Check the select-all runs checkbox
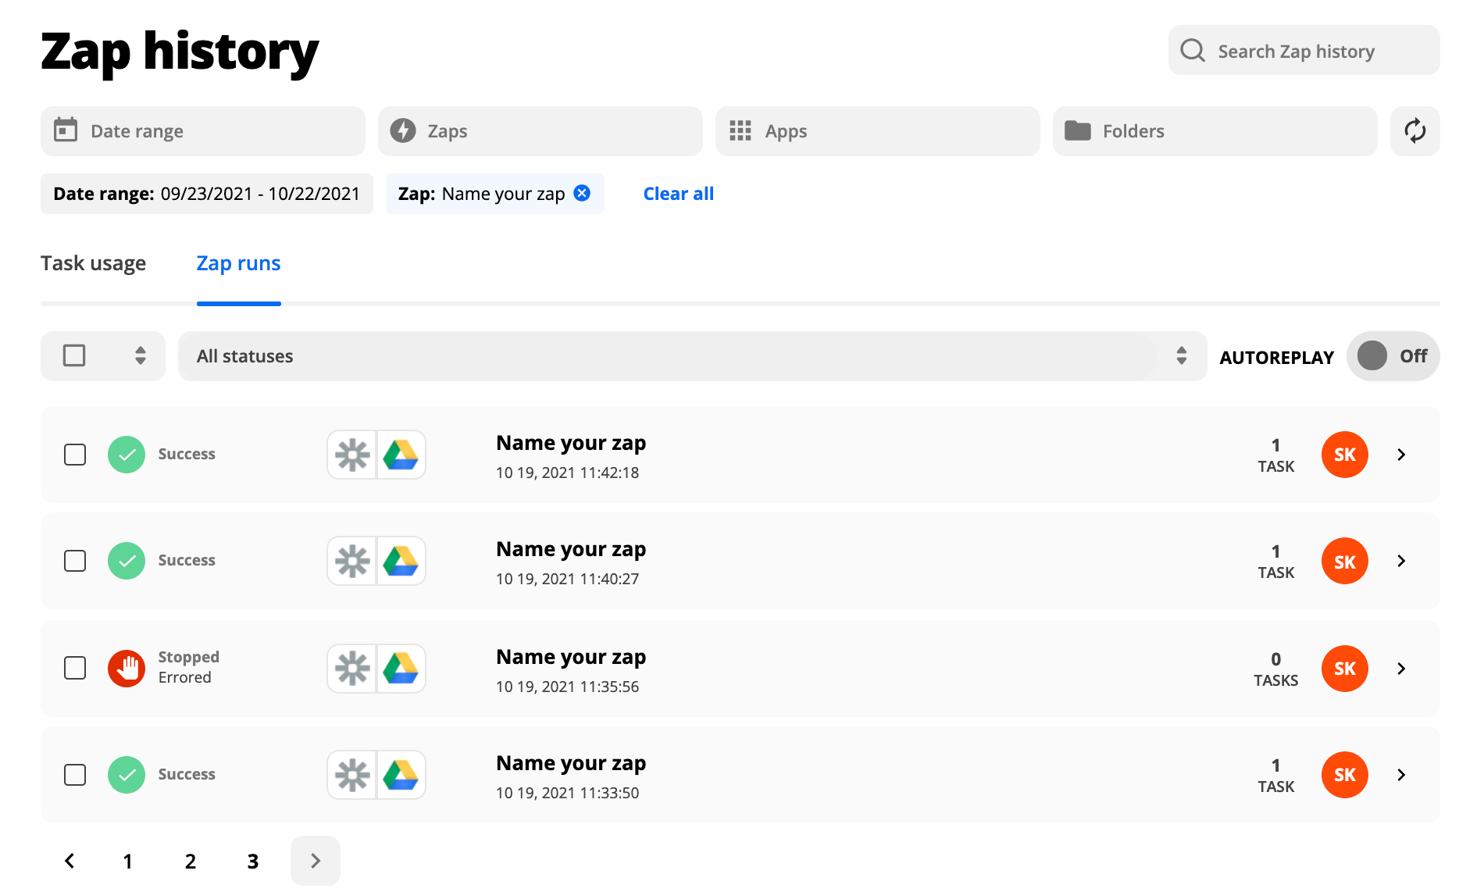Screen dimensions: 1484x892 (x=74, y=355)
